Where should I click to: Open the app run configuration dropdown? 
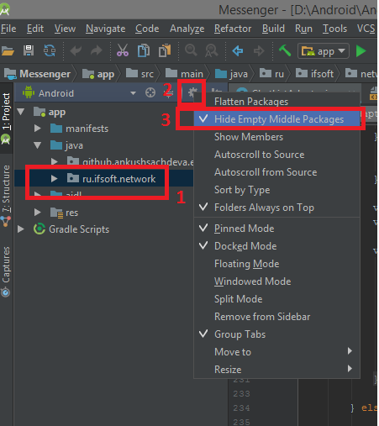324,51
